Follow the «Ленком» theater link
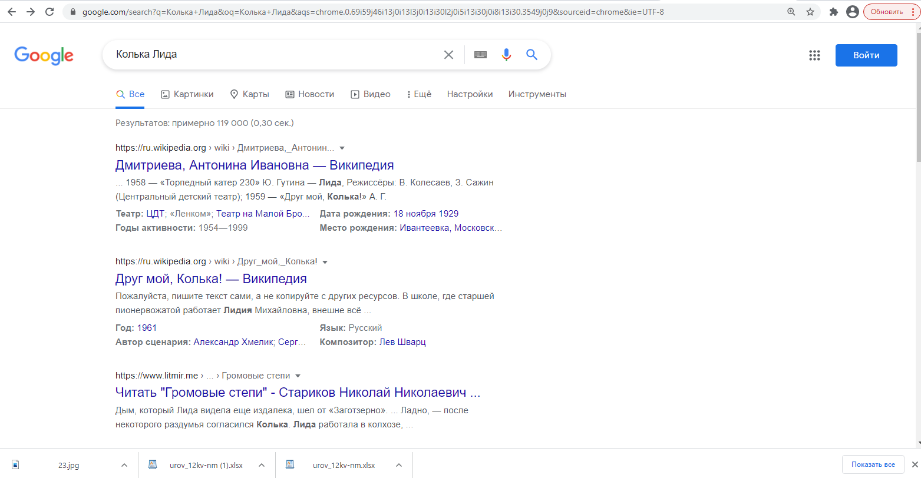Viewport: 921px width, 478px height. [190, 214]
